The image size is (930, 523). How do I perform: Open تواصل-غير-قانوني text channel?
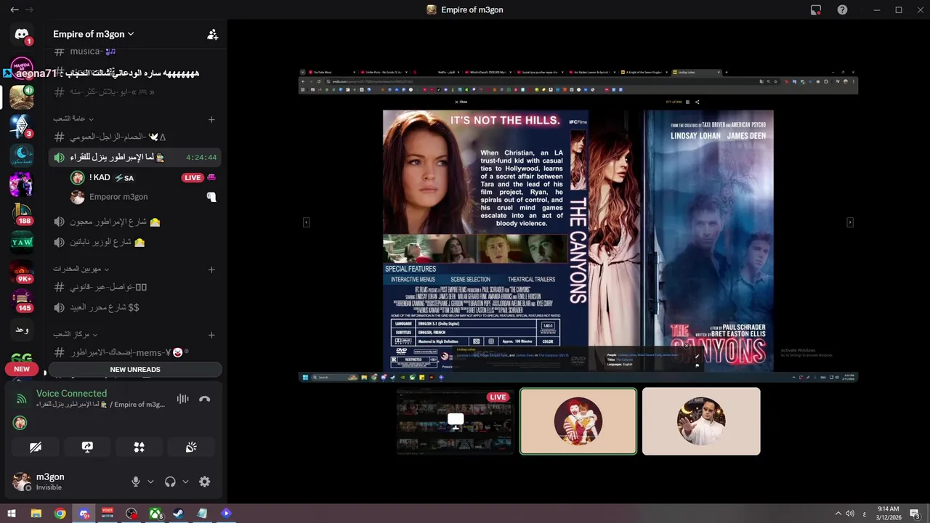click(x=135, y=287)
